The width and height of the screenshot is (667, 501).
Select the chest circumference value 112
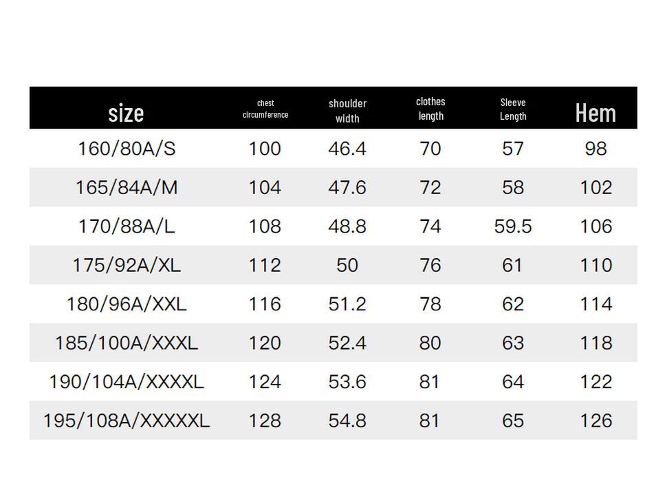[265, 266]
